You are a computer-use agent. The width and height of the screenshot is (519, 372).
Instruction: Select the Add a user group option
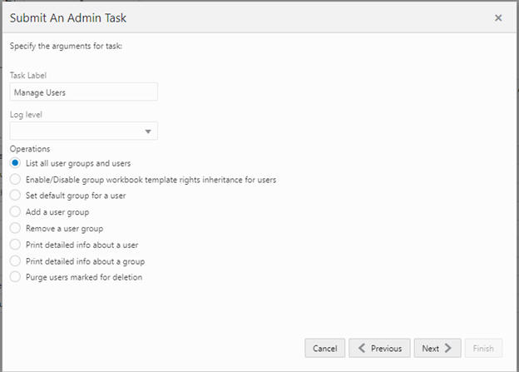click(x=15, y=212)
